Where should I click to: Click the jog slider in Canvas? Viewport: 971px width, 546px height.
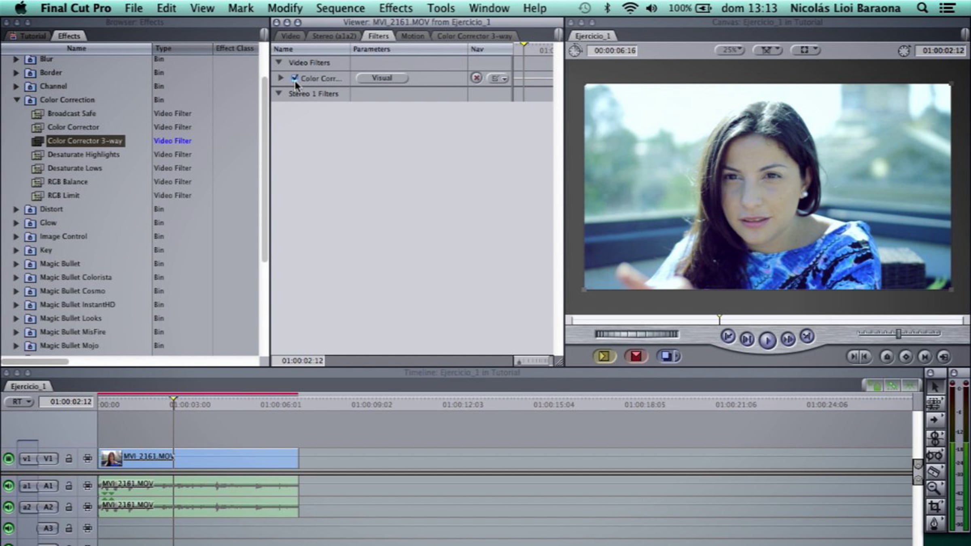898,334
